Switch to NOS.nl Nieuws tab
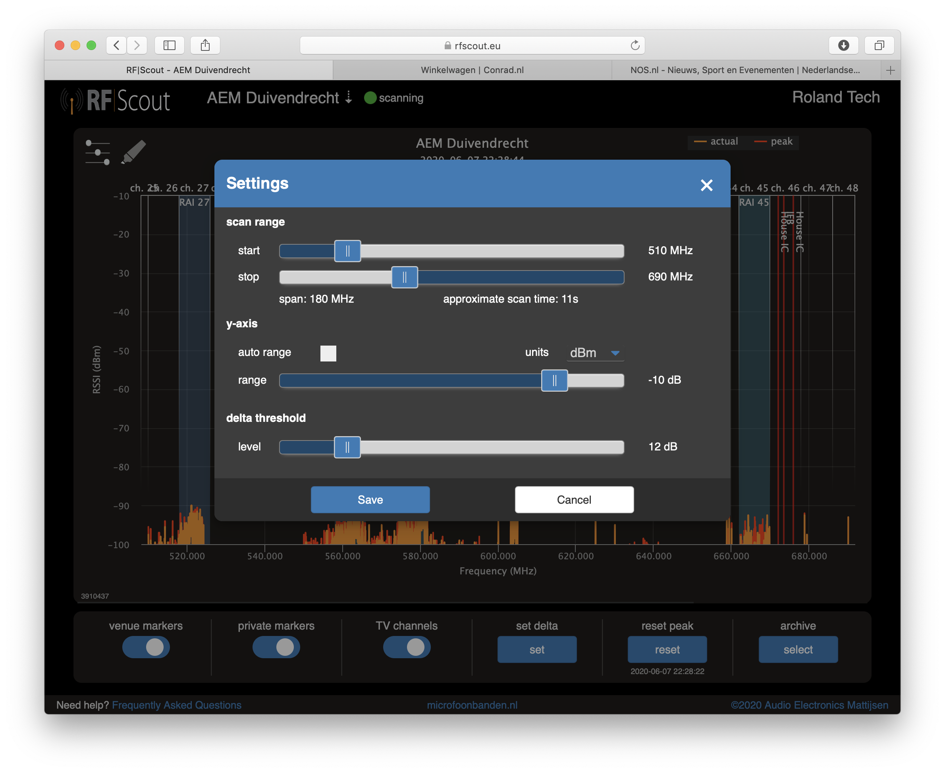Screen dimensions: 945x773 click(x=746, y=70)
